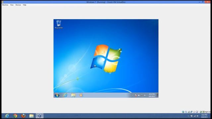This screenshot has height=119, width=212.
Task: Open Action Center flag in guest tray
Action: 136,96
